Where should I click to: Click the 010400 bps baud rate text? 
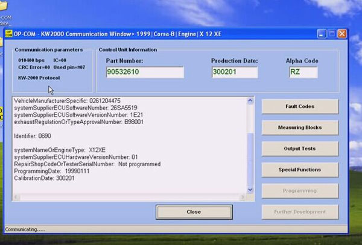[31, 60]
